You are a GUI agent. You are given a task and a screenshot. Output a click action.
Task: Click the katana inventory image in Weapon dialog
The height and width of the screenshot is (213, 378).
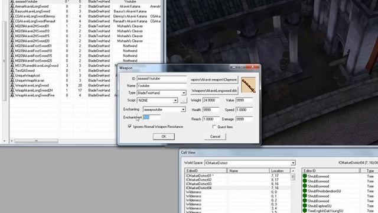point(248,85)
